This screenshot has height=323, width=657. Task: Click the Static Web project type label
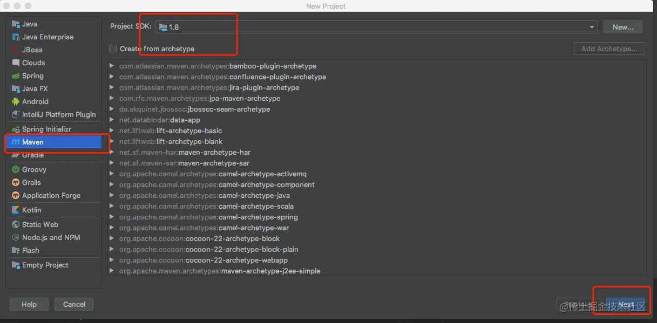click(x=40, y=225)
